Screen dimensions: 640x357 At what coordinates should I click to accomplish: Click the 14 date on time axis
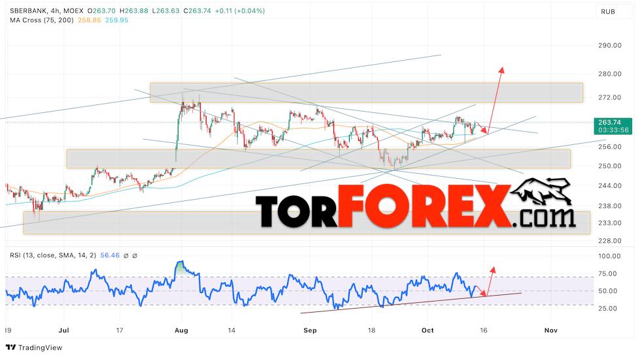click(x=231, y=330)
